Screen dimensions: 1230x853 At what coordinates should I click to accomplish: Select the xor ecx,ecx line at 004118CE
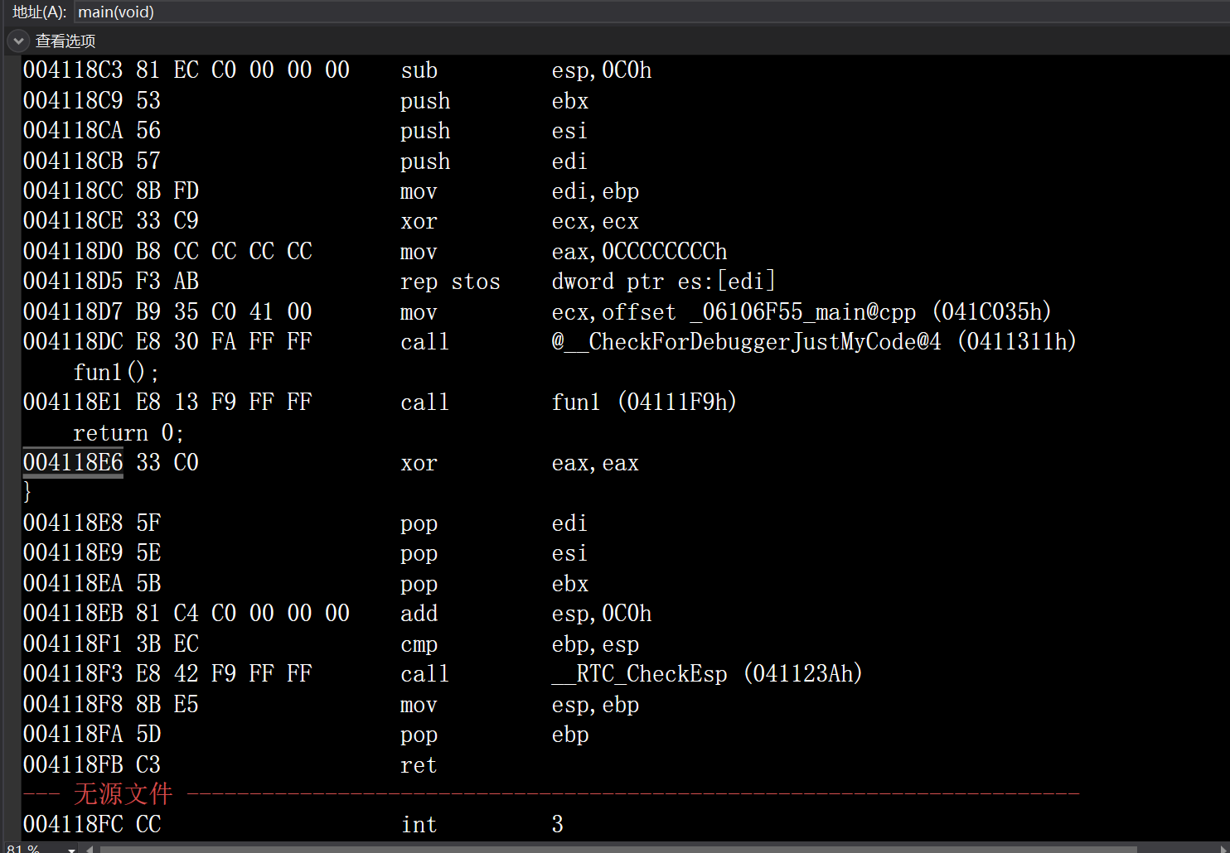[332, 221]
